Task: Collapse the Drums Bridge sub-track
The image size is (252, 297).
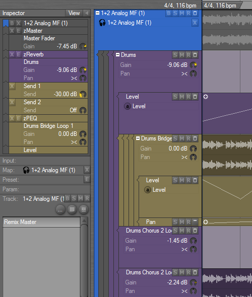Action: (138, 138)
